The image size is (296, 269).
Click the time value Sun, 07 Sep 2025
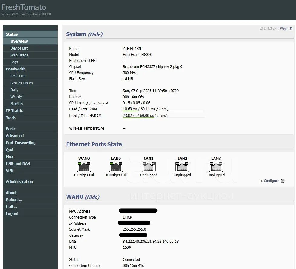click(151, 91)
